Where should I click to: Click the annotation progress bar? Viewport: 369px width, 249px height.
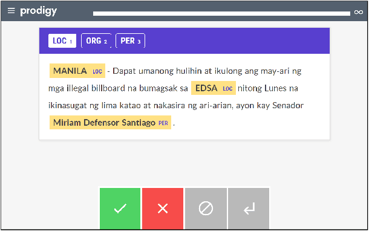click(221, 13)
